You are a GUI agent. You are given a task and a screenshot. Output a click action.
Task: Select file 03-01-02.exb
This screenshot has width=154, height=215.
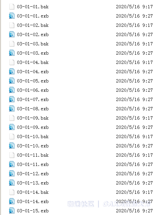[33, 34]
